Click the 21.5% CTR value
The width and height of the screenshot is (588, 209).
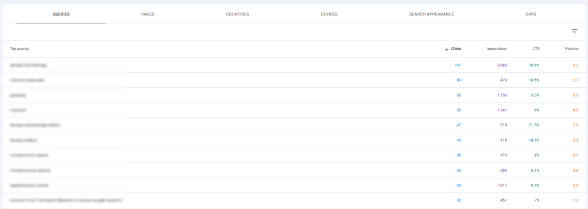[535, 125]
